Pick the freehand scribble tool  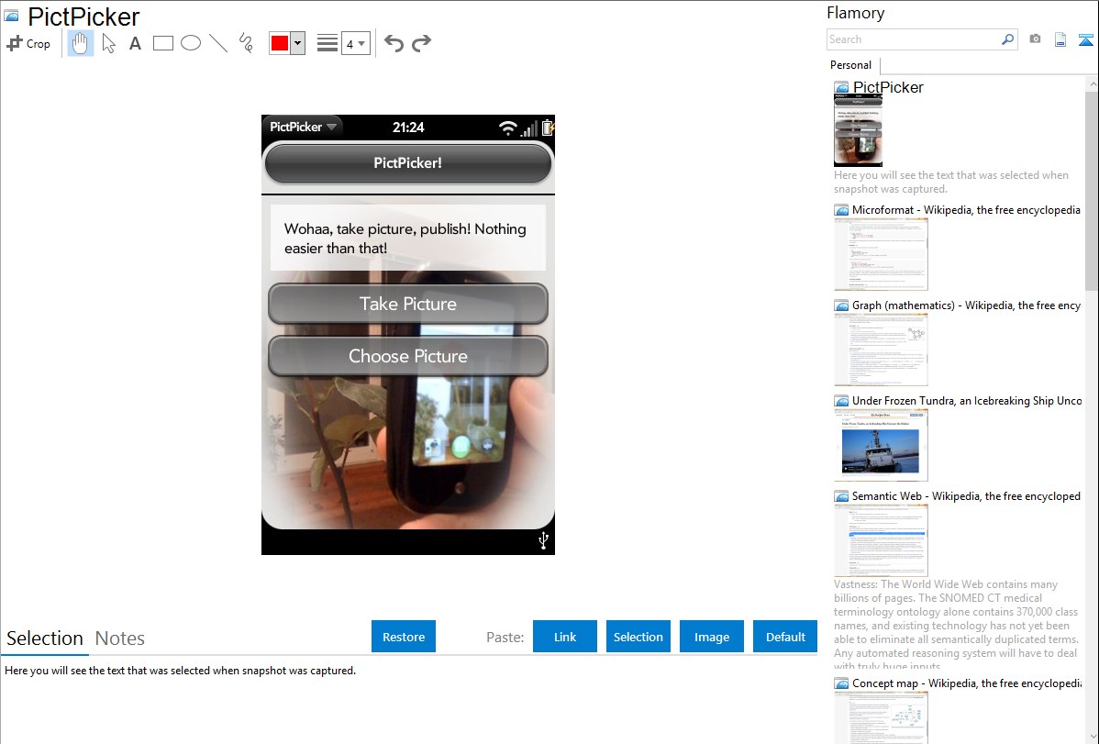pyautogui.click(x=246, y=43)
